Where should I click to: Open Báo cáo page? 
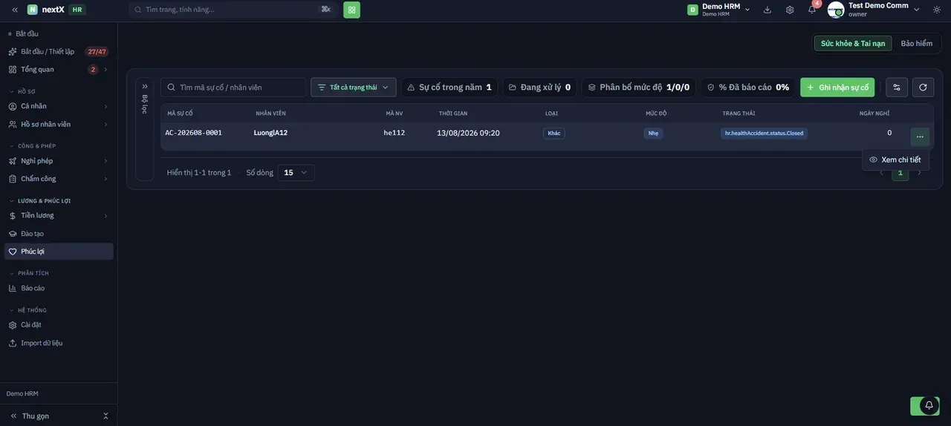[59, 289]
